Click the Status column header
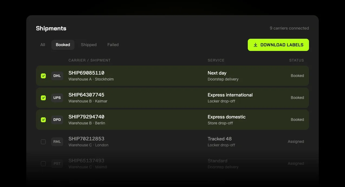 pos(297,60)
